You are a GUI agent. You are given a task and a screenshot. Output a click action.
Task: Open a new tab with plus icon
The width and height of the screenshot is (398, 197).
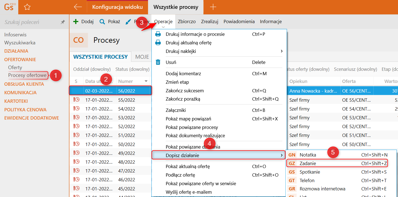(x=213, y=7)
